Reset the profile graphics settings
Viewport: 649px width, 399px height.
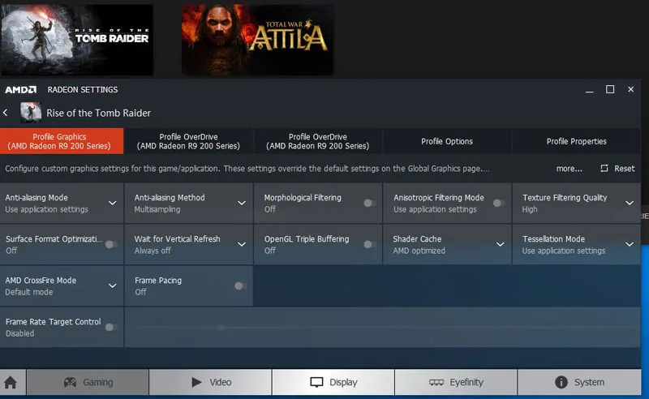(x=617, y=169)
